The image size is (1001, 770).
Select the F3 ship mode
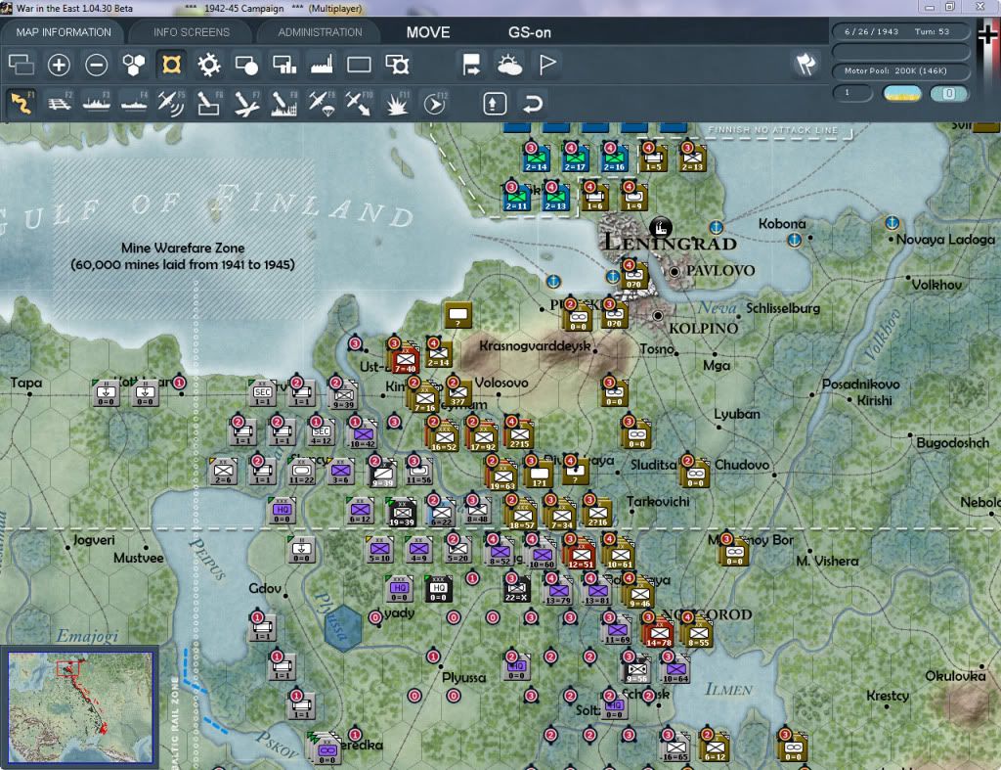pyautogui.click(x=97, y=103)
